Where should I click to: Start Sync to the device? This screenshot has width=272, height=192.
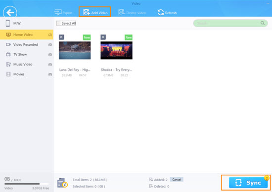click(x=248, y=183)
